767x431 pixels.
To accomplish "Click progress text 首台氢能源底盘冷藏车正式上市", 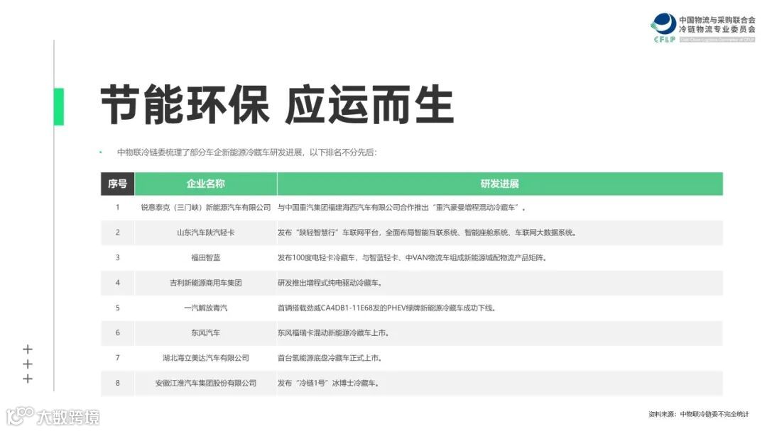I will point(330,358).
